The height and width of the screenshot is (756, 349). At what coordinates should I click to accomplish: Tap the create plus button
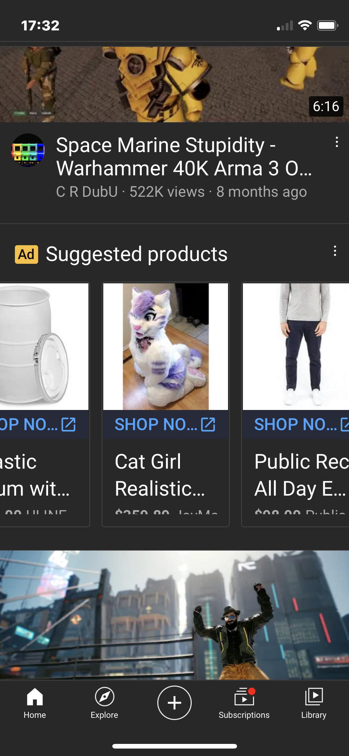click(174, 703)
